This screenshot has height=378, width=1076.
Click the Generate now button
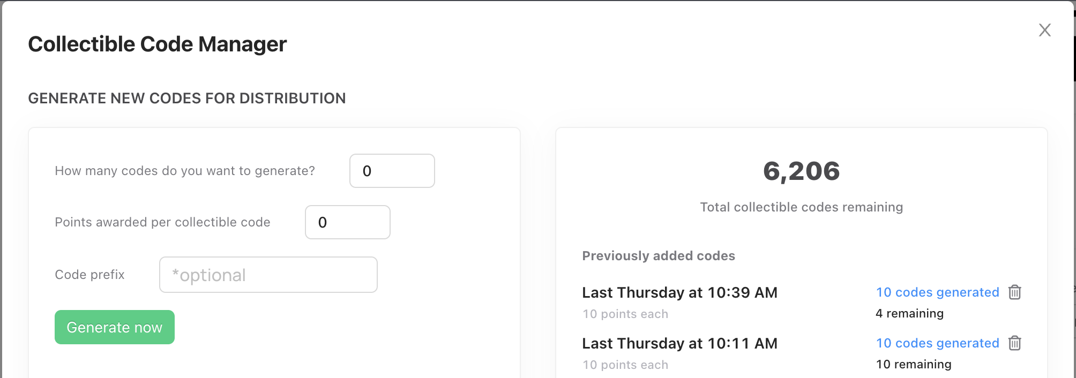coord(115,327)
